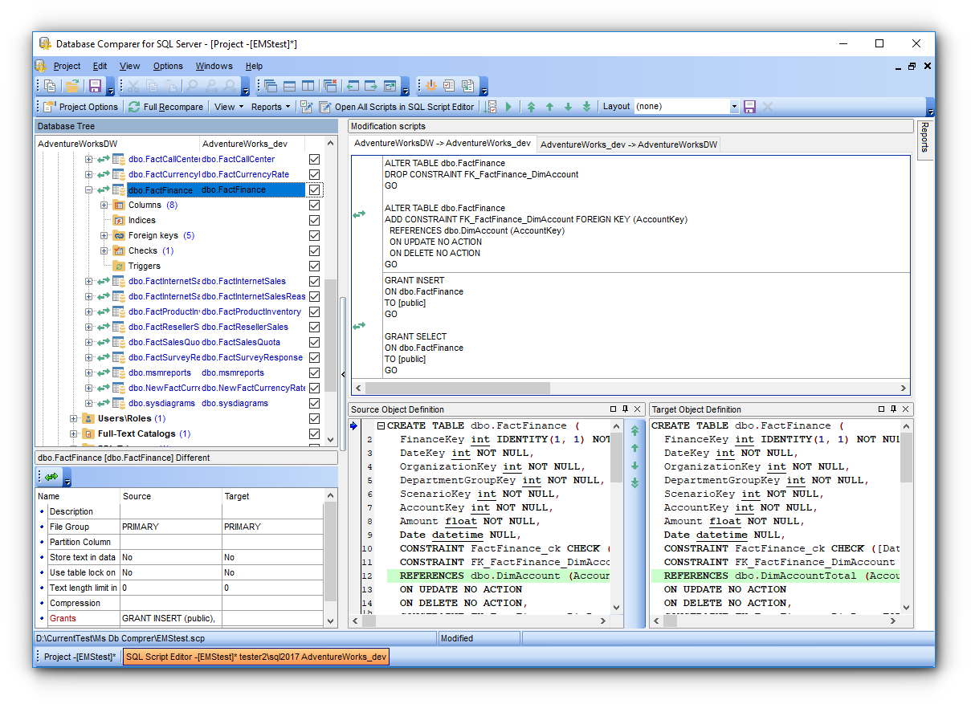971x704 pixels.
Task: Save project using the purple floppy disk icon
Action: point(95,86)
